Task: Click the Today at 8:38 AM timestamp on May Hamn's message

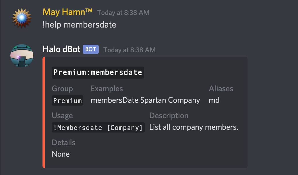Action: tap(123, 12)
